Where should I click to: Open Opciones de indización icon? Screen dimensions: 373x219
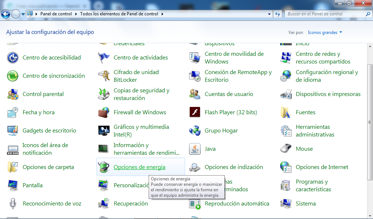[195, 167]
